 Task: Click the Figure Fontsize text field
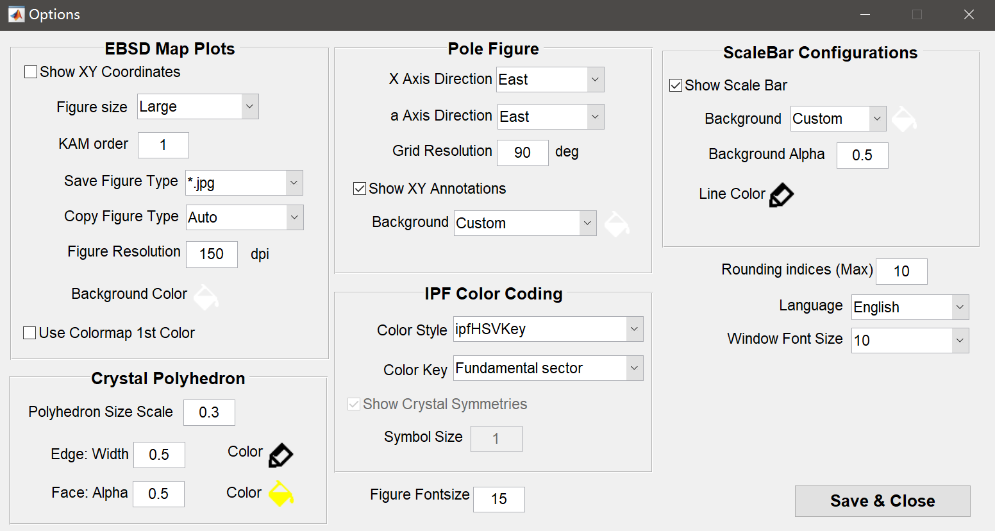(x=499, y=499)
